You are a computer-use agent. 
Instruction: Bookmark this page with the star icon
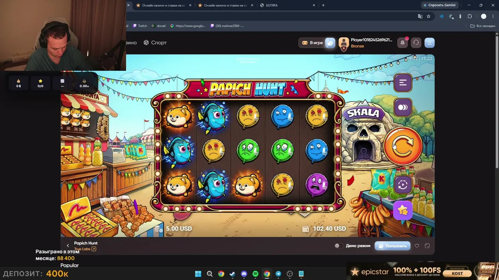(428, 16)
